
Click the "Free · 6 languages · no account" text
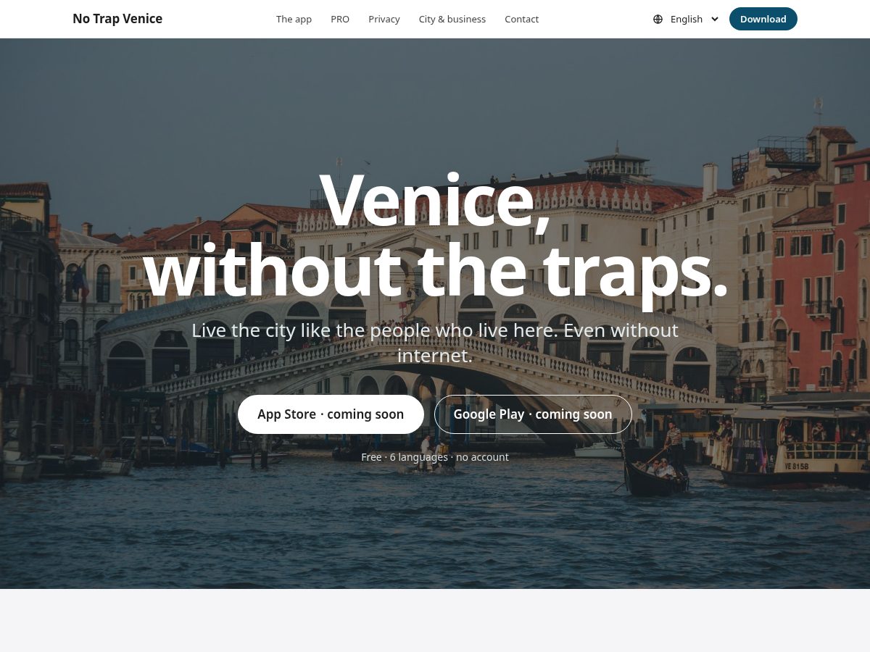[435, 457]
